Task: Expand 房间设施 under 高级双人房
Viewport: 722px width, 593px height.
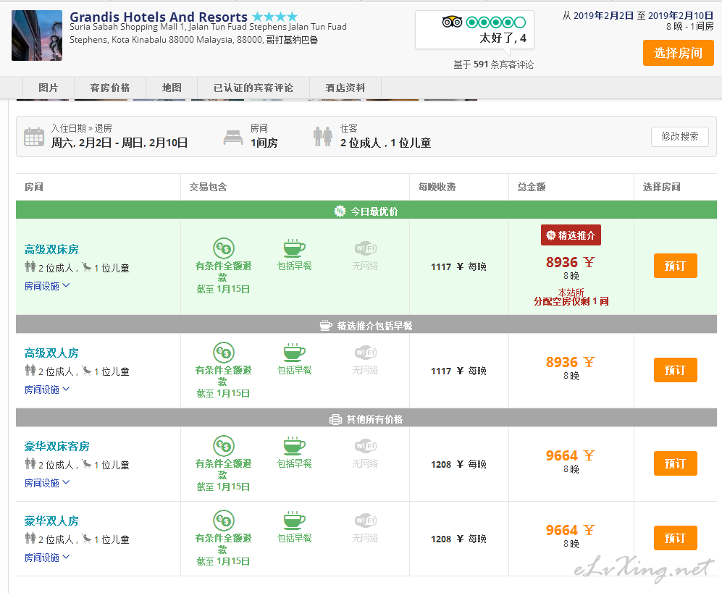Action: click(47, 390)
